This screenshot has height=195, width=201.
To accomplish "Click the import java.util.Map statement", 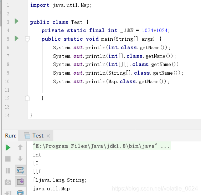I will click(61, 5).
